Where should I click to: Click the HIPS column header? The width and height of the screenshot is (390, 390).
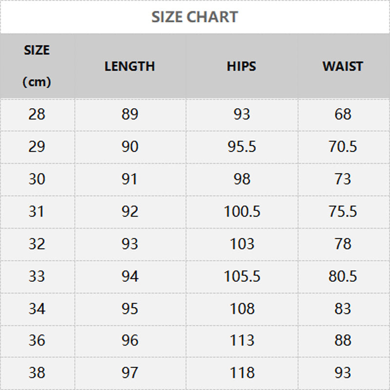pyautogui.click(x=241, y=66)
